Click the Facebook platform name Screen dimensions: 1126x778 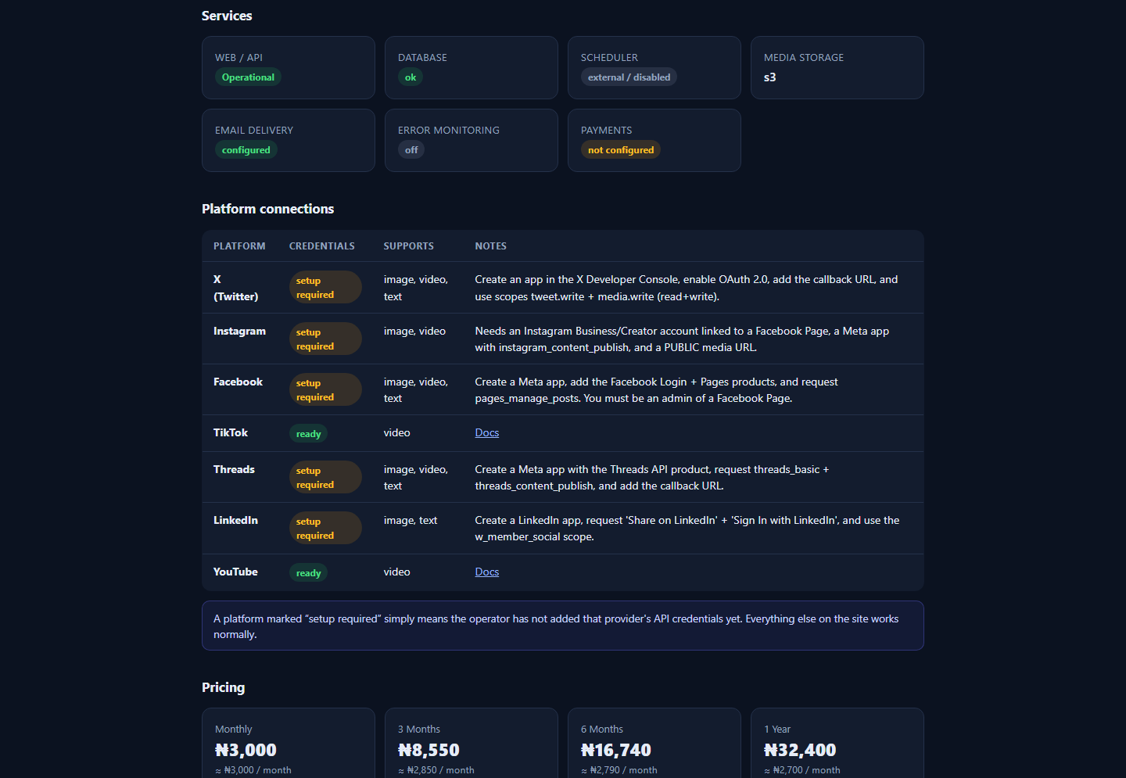(x=238, y=382)
